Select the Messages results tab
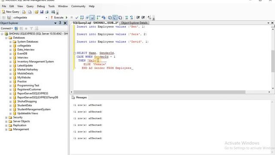 click(79, 97)
